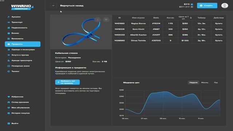Open the Недвижимость section
Image resolution: width=233 pixels, height=131 pixels.
point(19,28)
